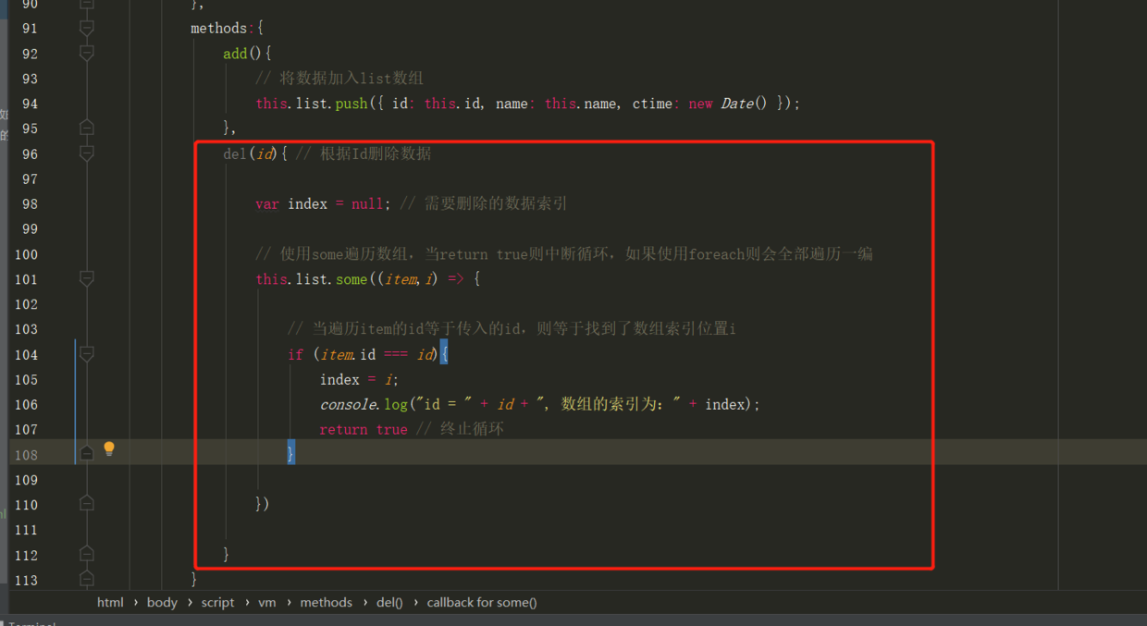Collapse the methods block fold marker at line 91
1147x626 pixels.
click(87, 29)
